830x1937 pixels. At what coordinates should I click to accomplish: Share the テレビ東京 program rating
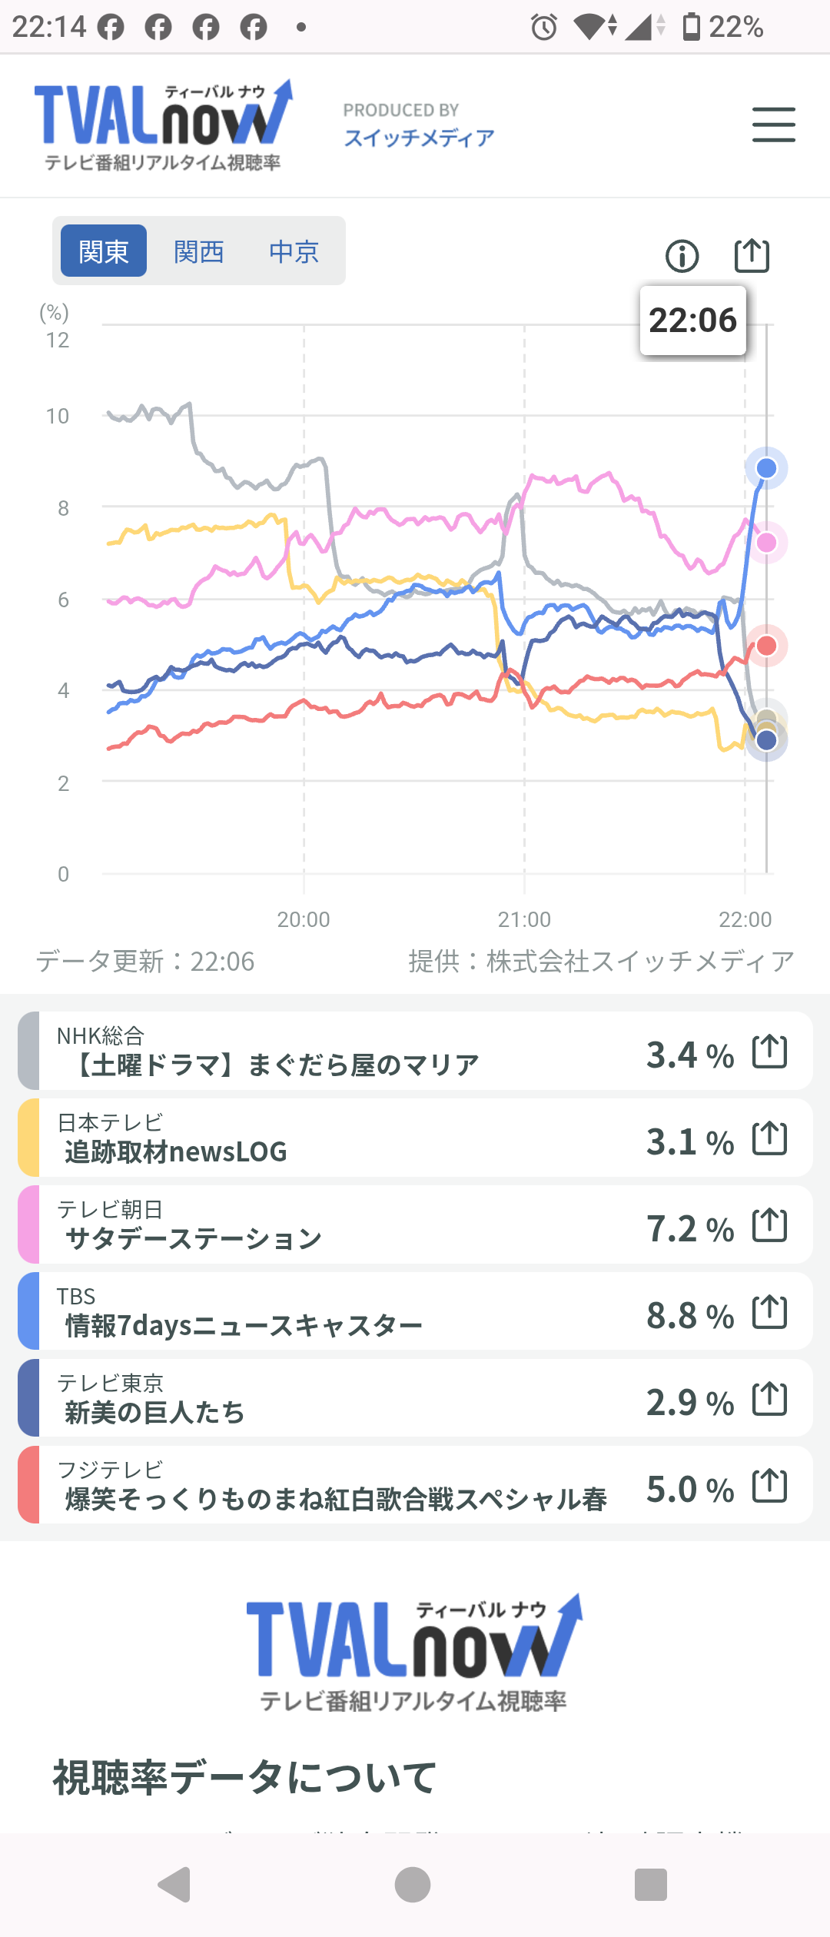click(x=769, y=1399)
